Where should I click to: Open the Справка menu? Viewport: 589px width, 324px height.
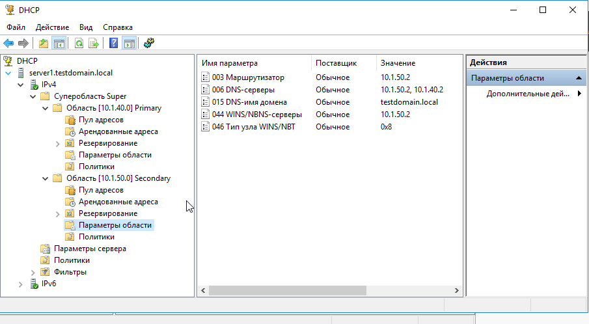(117, 27)
